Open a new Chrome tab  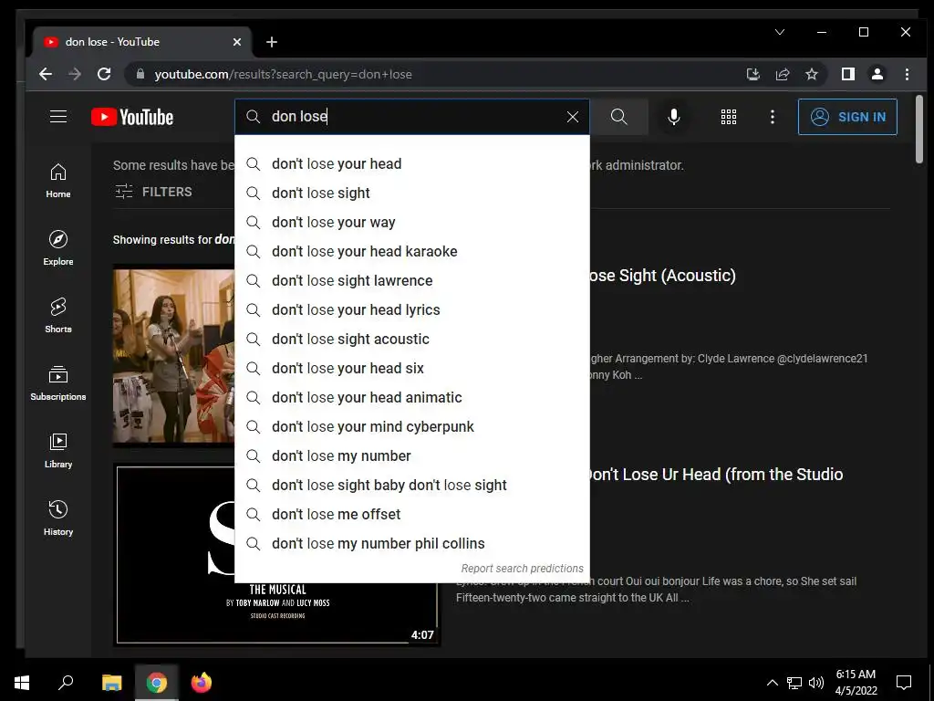[x=272, y=42]
